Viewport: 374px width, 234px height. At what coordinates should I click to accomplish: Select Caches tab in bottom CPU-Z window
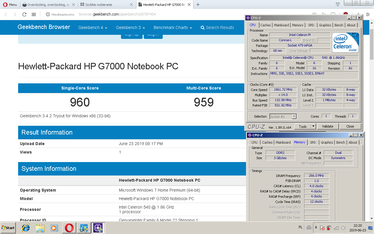(267, 142)
